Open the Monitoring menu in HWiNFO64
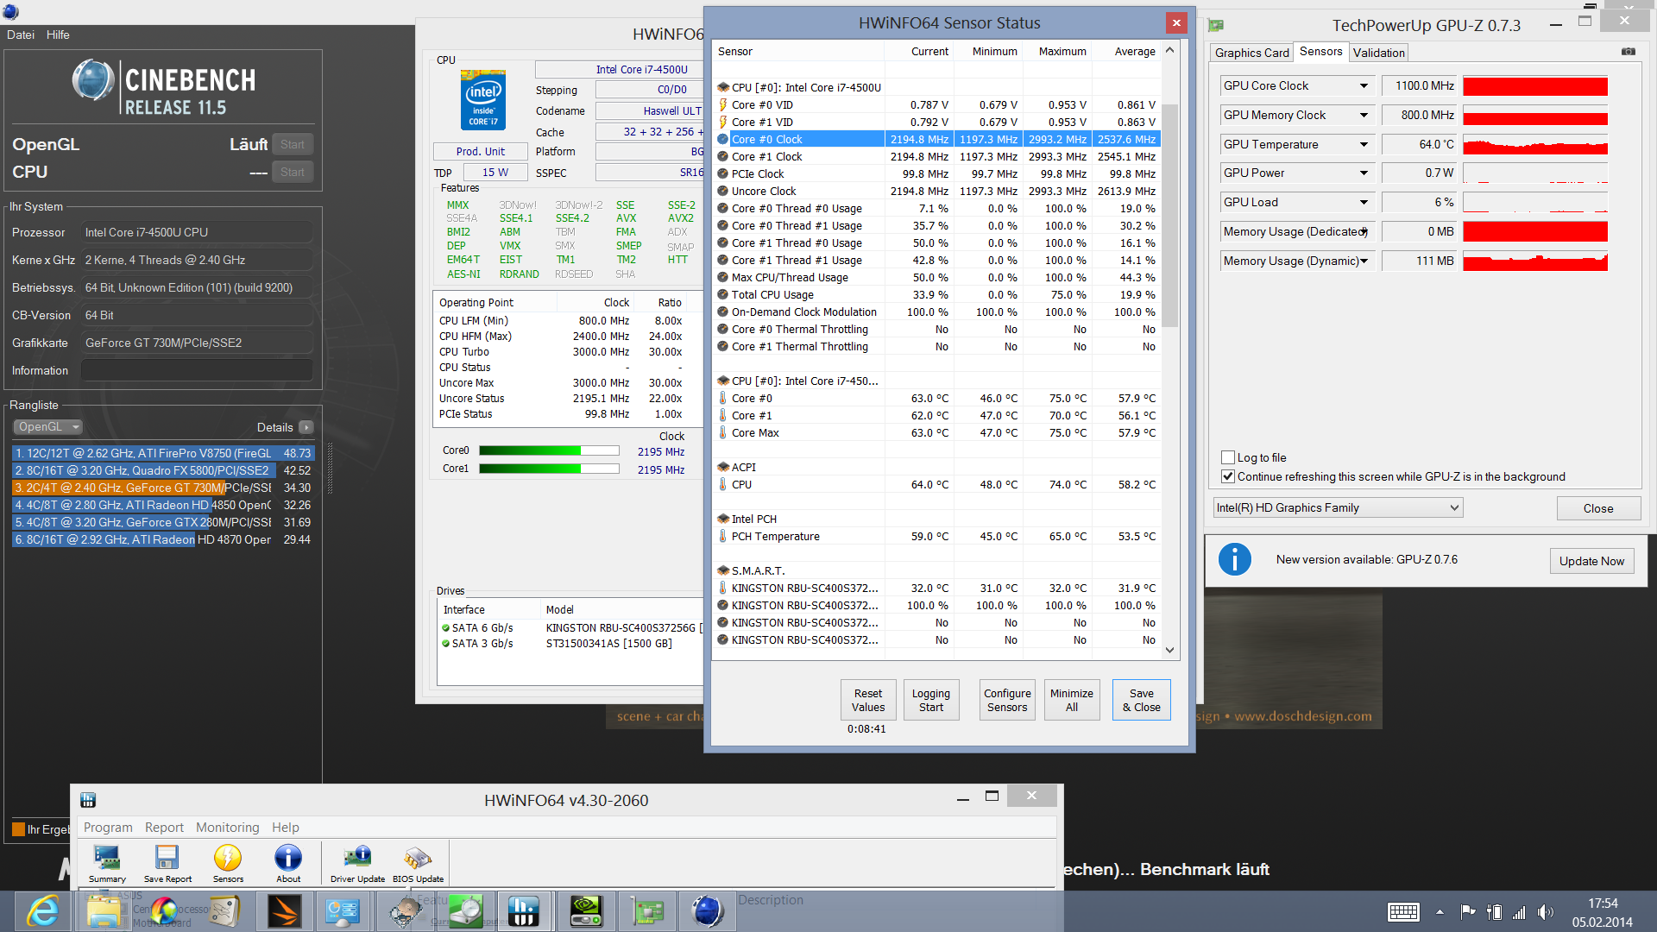The image size is (1657, 932). (227, 827)
